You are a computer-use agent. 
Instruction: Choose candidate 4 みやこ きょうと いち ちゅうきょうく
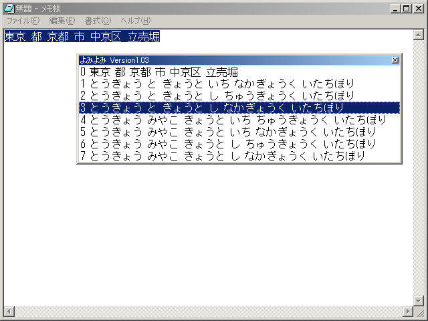click(x=239, y=120)
